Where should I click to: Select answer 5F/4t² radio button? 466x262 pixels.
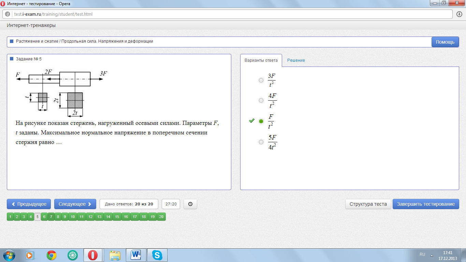click(261, 142)
